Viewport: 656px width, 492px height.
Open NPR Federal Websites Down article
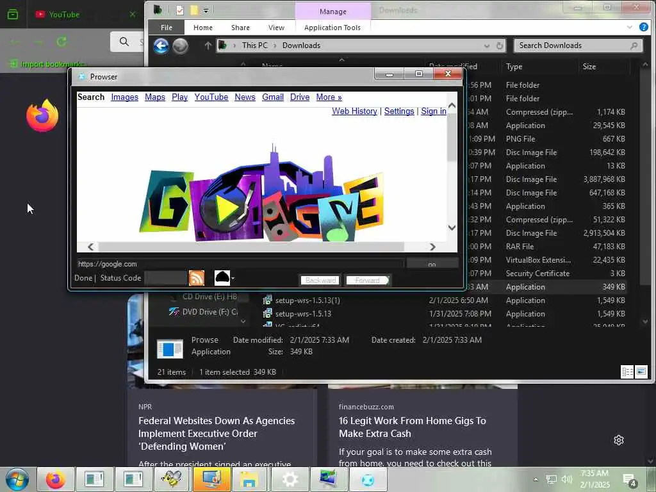(217, 434)
